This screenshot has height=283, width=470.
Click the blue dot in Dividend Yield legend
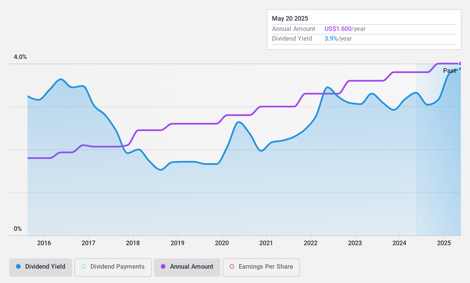click(x=18, y=266)
